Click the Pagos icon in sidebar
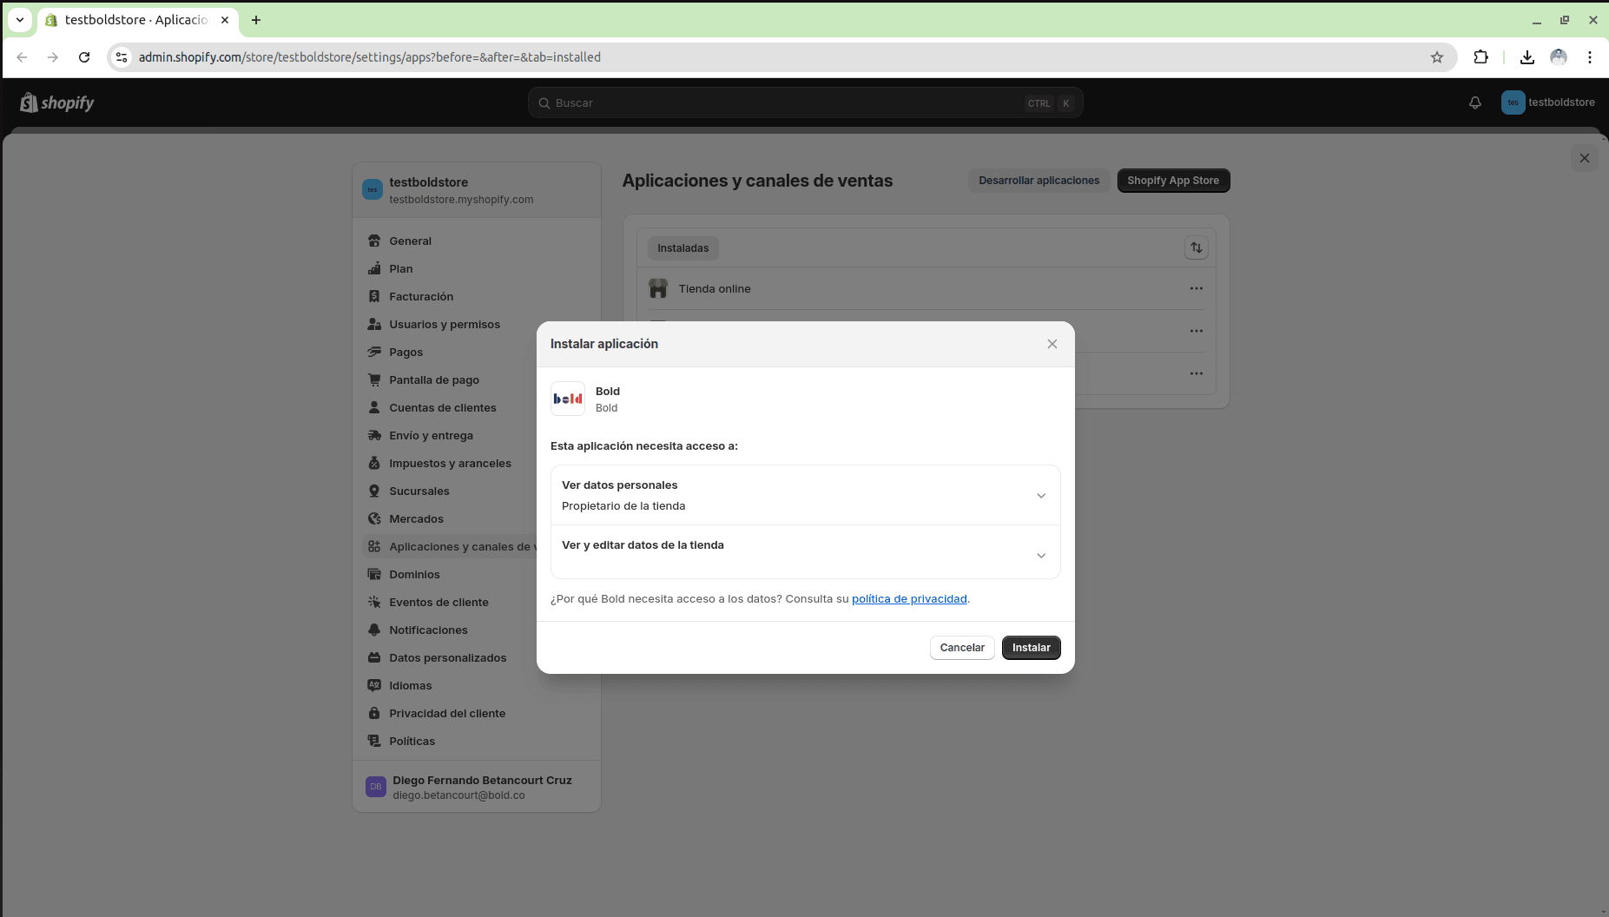Image resolution: width=1609 pixels, height=917 pixels. pyautogui.click(x=374, y=353)
